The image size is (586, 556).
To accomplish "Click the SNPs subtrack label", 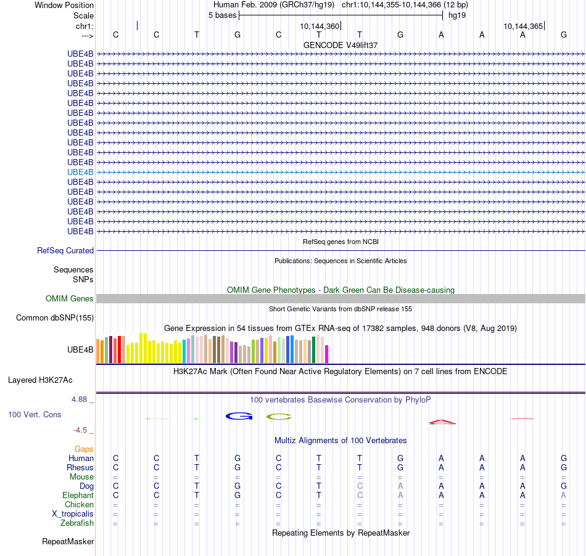I will [83, 279].
